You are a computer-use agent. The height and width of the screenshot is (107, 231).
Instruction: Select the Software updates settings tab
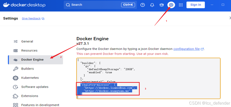[35, 87]
